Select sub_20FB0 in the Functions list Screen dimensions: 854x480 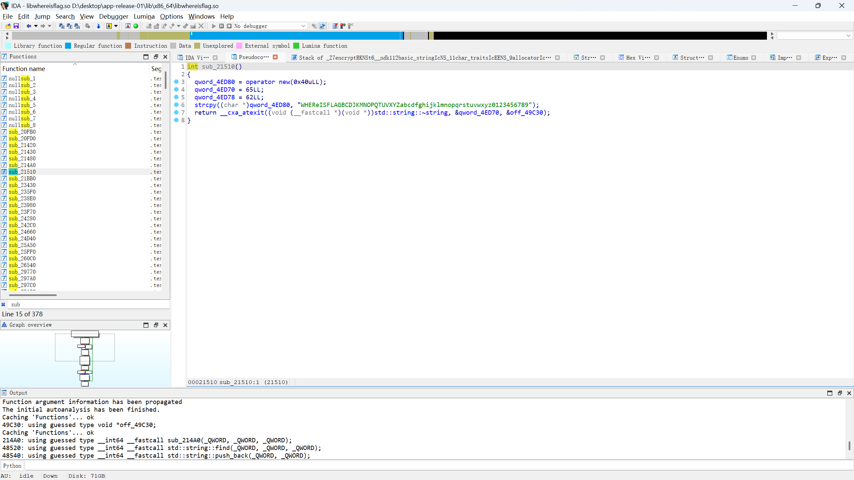[x=22, y=132]
